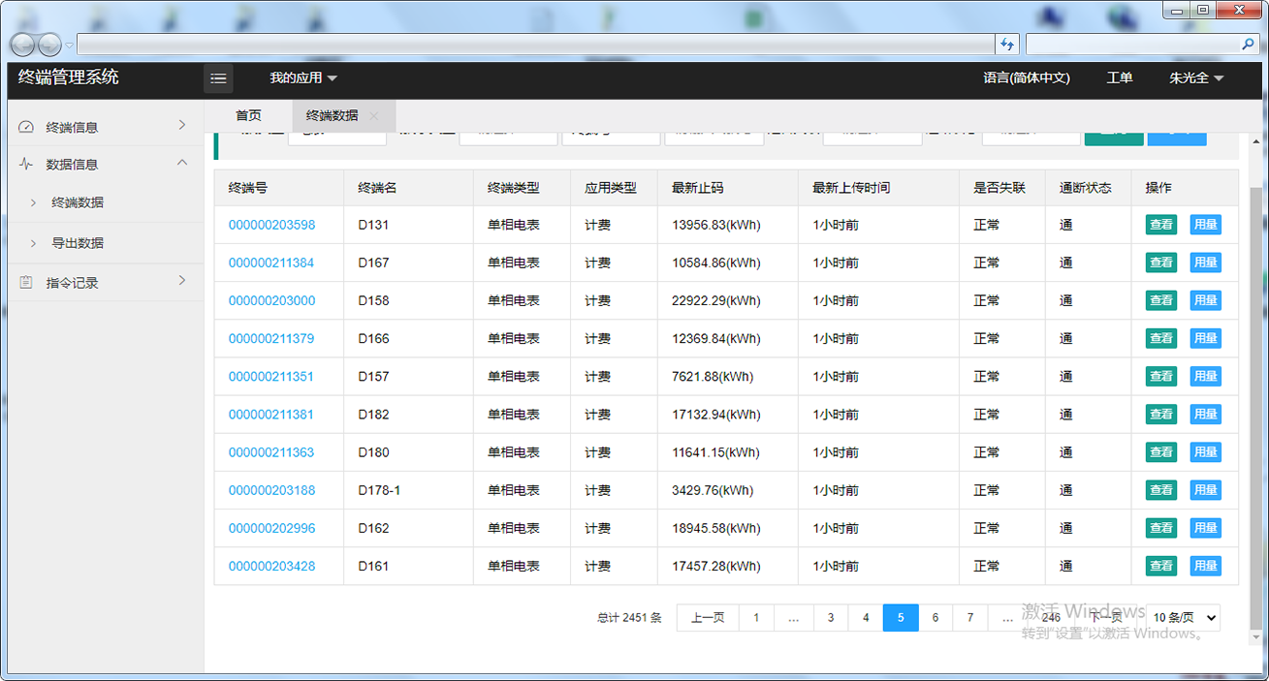Click the clipboard icon beside 指令记录

click(x=26, y=283)
